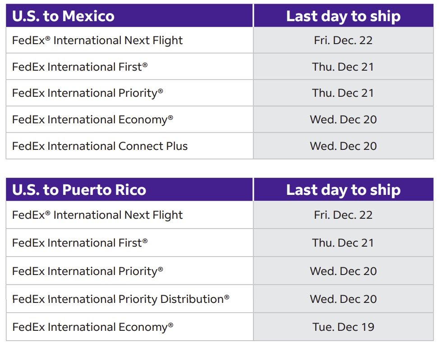Click Fri. Dec. 22 date in Mexico table

(x=343, y=41)
